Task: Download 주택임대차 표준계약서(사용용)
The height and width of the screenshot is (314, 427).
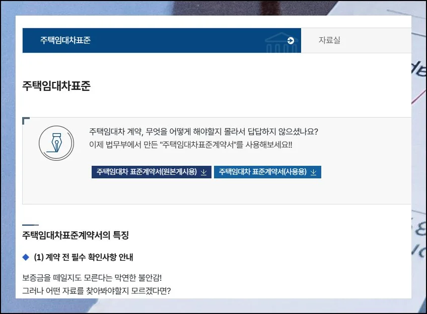Action: coord(262,172)
